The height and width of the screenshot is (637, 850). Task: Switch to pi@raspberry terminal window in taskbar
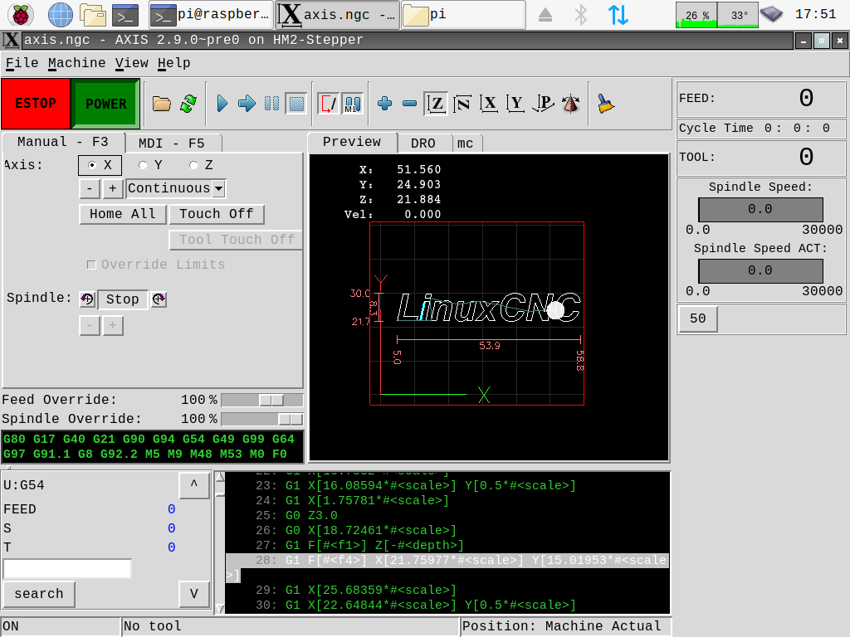[x=211, y=15]
